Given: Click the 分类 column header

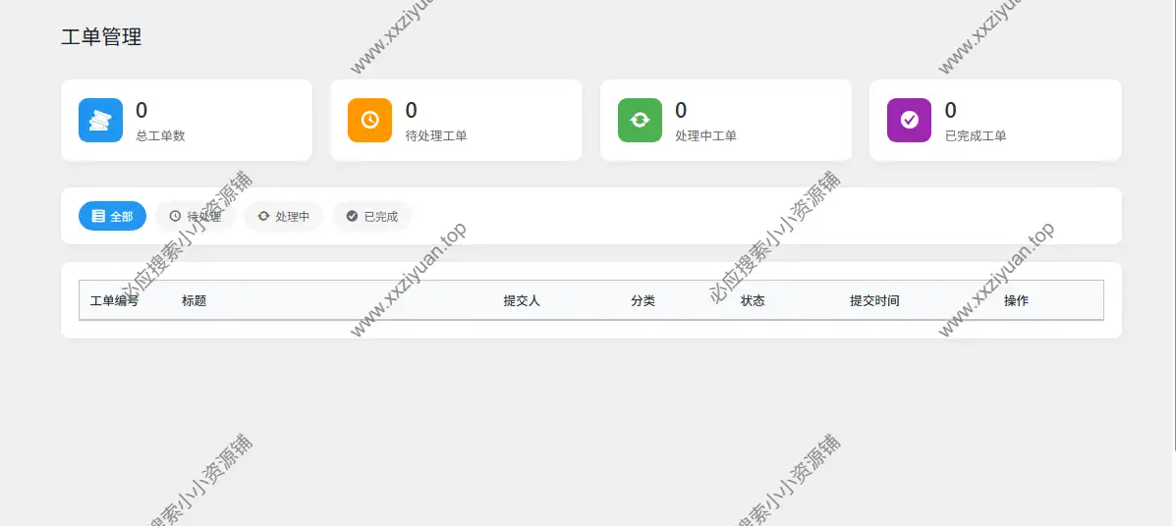Looking at the screenshot, I should pos(643,300).
